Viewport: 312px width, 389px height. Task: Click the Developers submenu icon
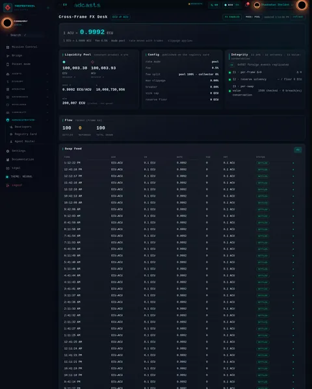coord(11,127)
